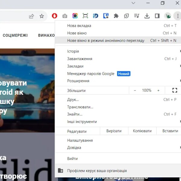Select Друк... menu item
This screenshot has width=181, height=181.
(x=118, y=100)
